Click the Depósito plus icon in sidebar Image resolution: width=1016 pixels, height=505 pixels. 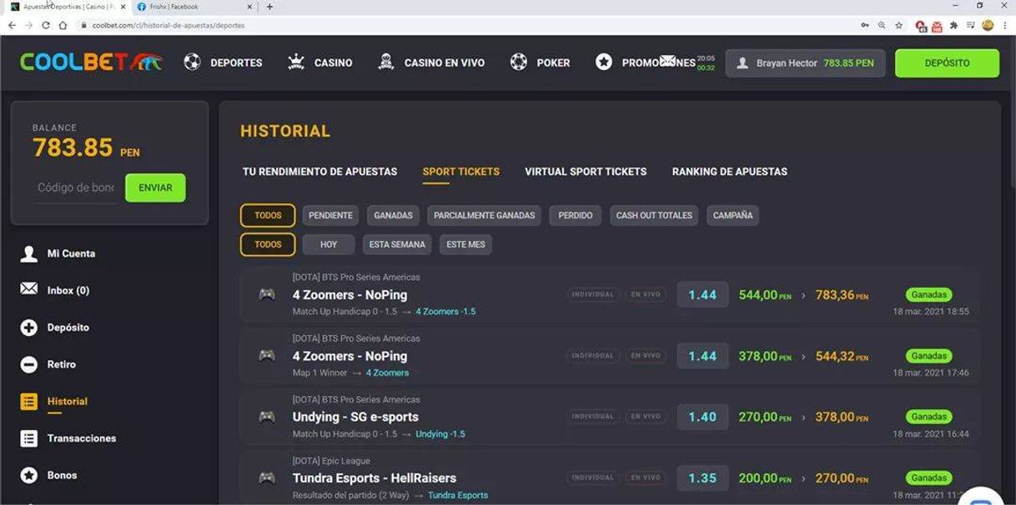29,327
